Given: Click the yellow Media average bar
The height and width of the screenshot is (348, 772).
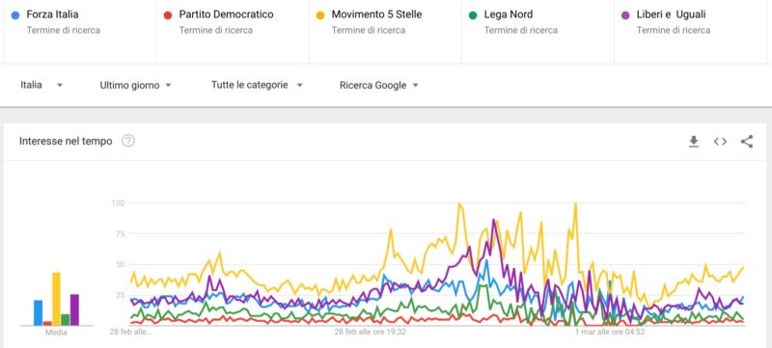Looking at the screenshot, I should click(56, 299).
